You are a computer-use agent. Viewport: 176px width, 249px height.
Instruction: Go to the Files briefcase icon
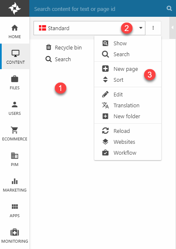tap(15, 79)
